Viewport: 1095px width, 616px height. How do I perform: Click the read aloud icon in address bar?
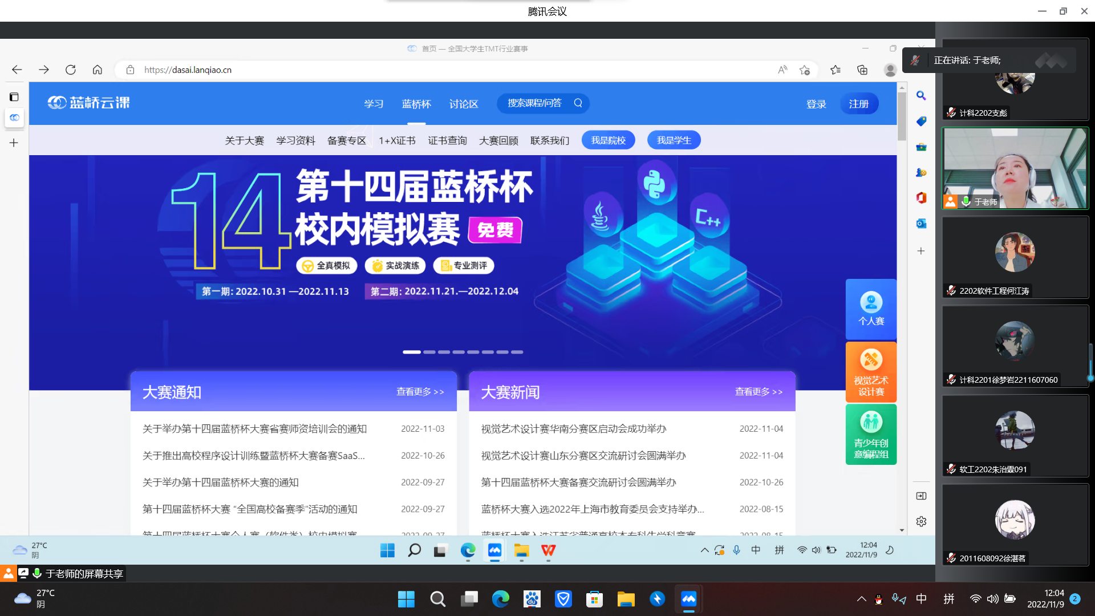pyautogui.click(x=782, y=70)
